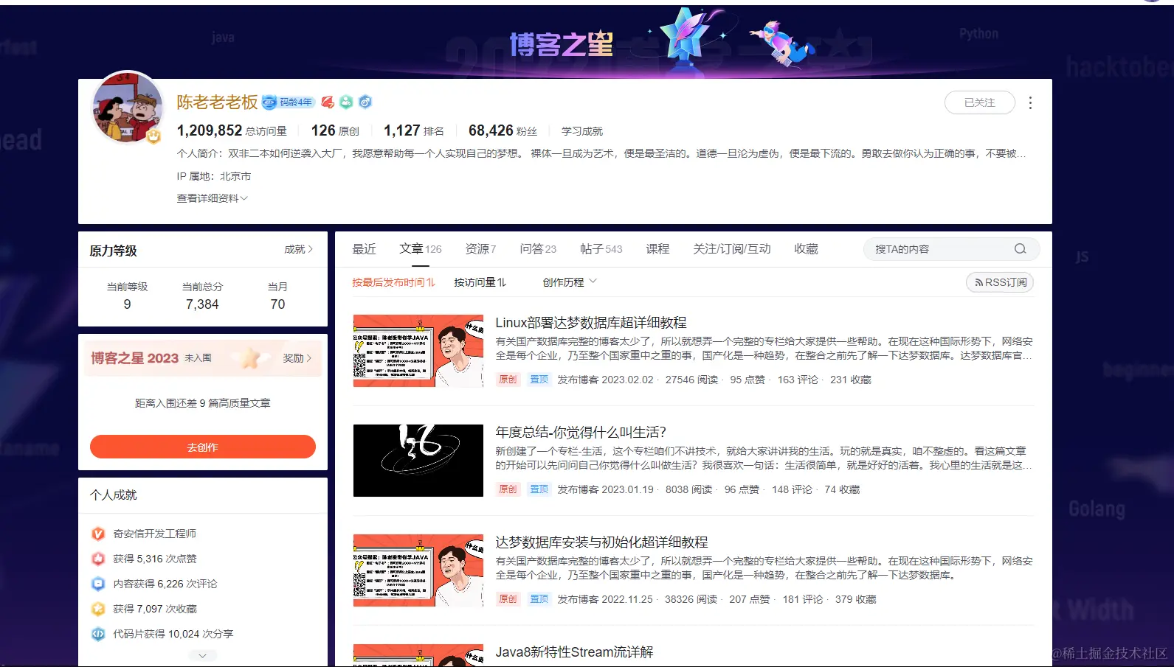Open 学习成就 link
1174x667 pixels.
pos(582,131)
